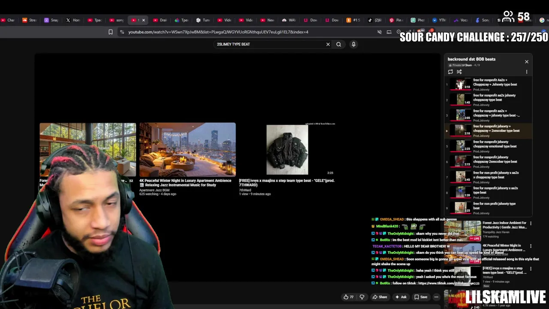Image resolution: width=549 pixels, height=309 pixels.
Task: Click the youtube.com URL address field
Action: point(218,32)
